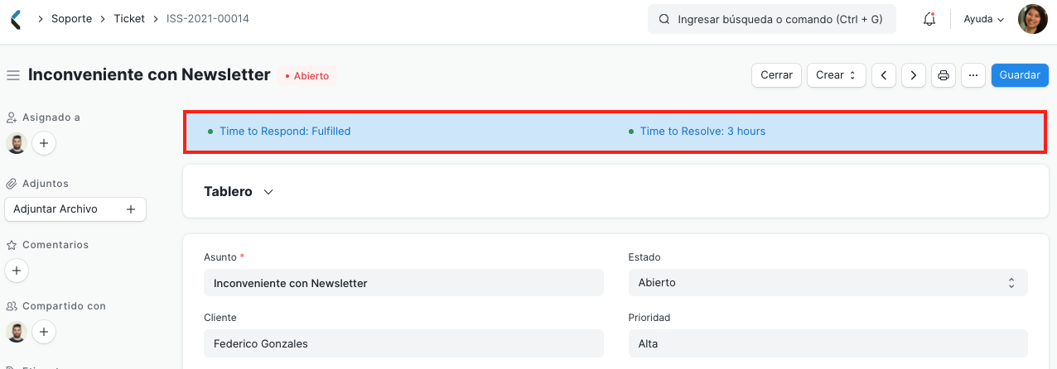The image size is (1057, 369).
Task: Focus the search or command bar
Action: click(x=772, y=19)
